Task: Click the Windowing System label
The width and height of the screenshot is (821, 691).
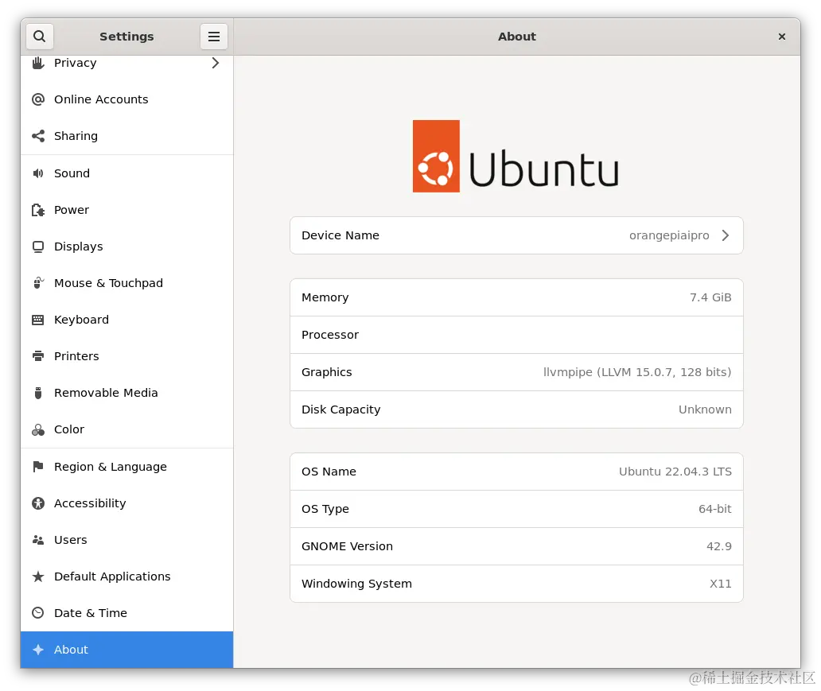Action: point(356,584)
